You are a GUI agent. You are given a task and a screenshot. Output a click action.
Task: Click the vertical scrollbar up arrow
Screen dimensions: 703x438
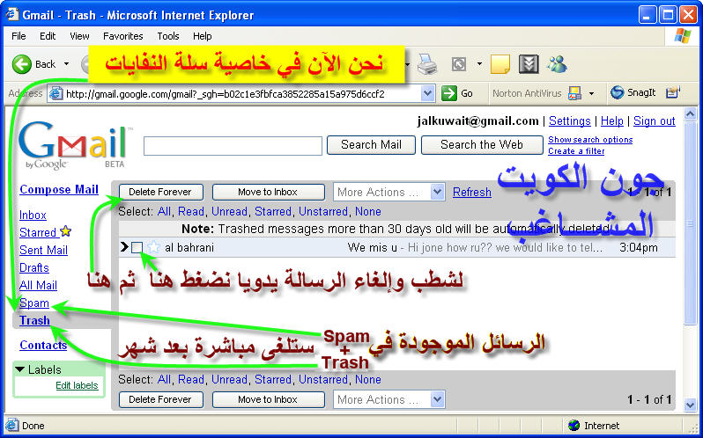point(691,113)
